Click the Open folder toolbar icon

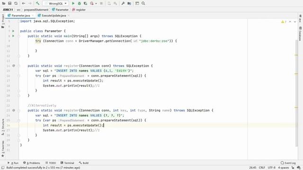[3, 3]
